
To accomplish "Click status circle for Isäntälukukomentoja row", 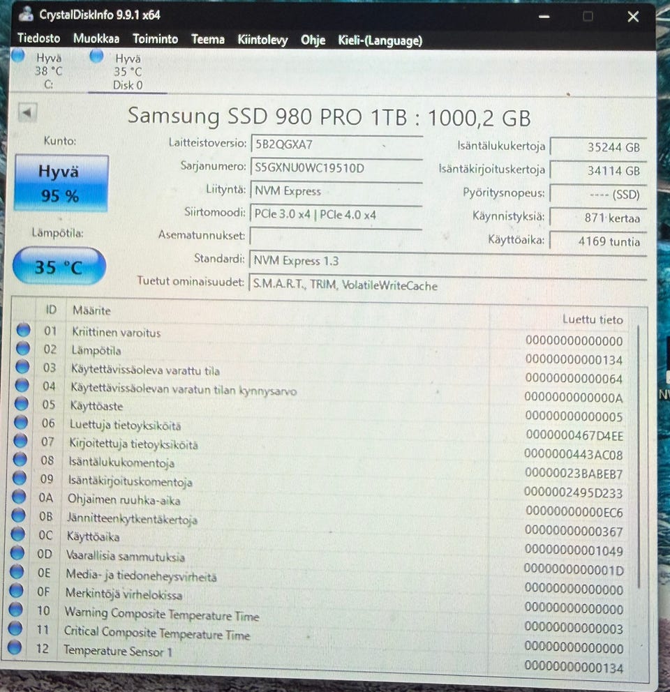I will point(20,459).
